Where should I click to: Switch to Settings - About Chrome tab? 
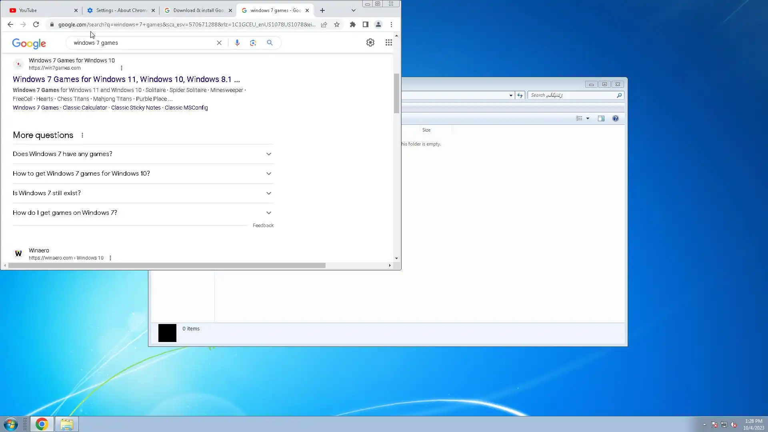[120, 10]
